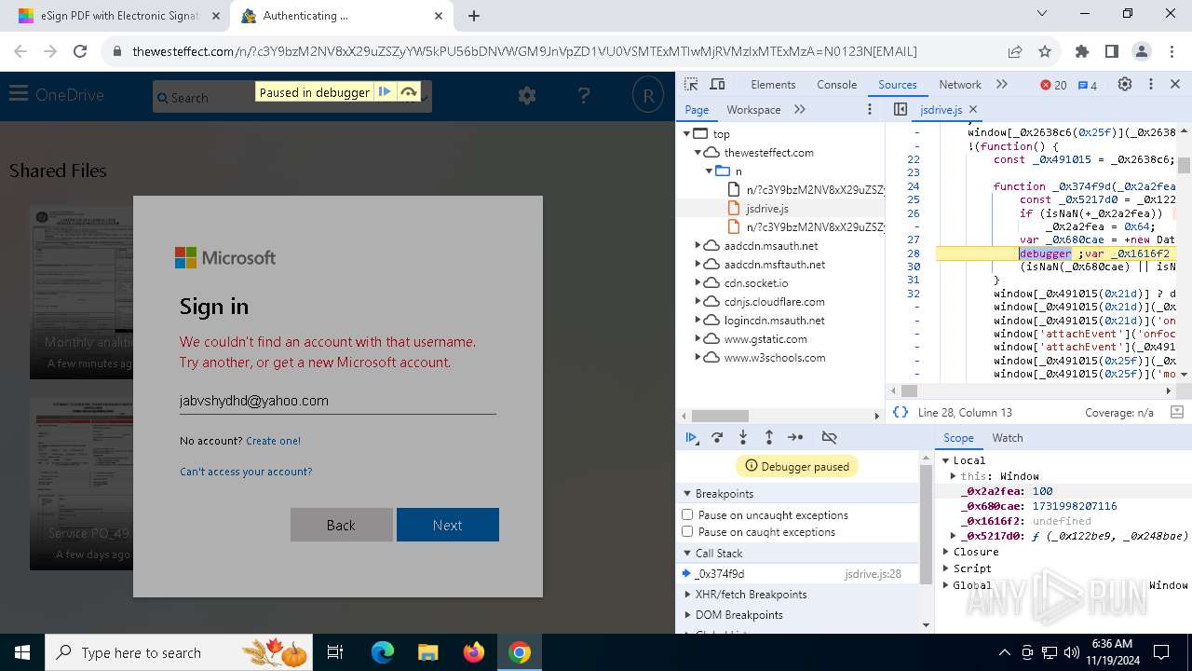The image size is (1192, 671).
Task: Click the email input field
Action: [337, 401]
